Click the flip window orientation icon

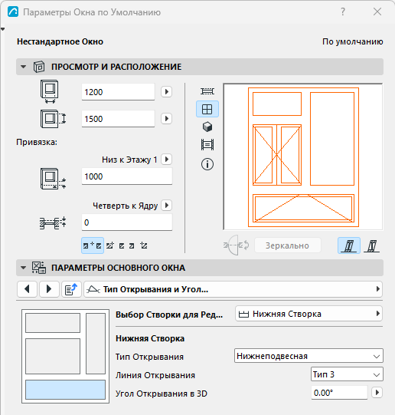(237, 245)
